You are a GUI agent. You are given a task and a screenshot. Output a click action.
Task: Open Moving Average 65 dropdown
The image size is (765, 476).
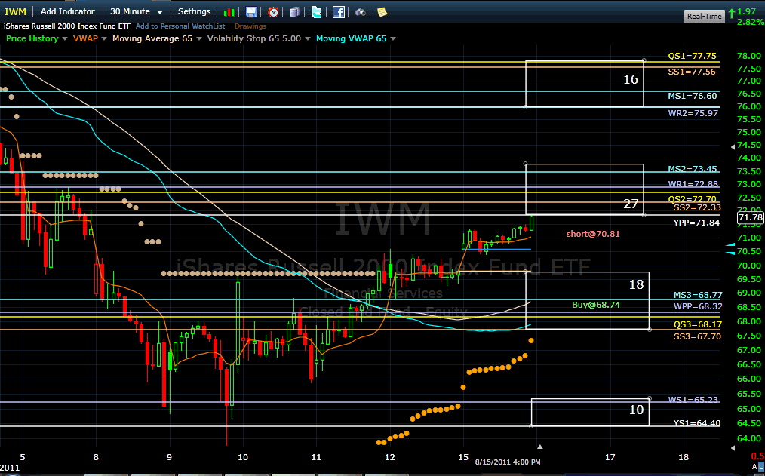pos(198,38)
